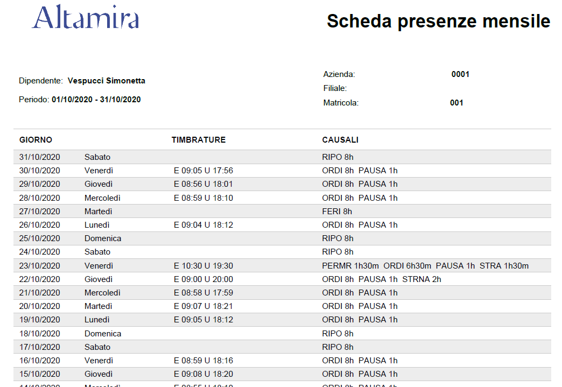Click the Matricola value 001
Screen dimensions: 562x387
456,102
